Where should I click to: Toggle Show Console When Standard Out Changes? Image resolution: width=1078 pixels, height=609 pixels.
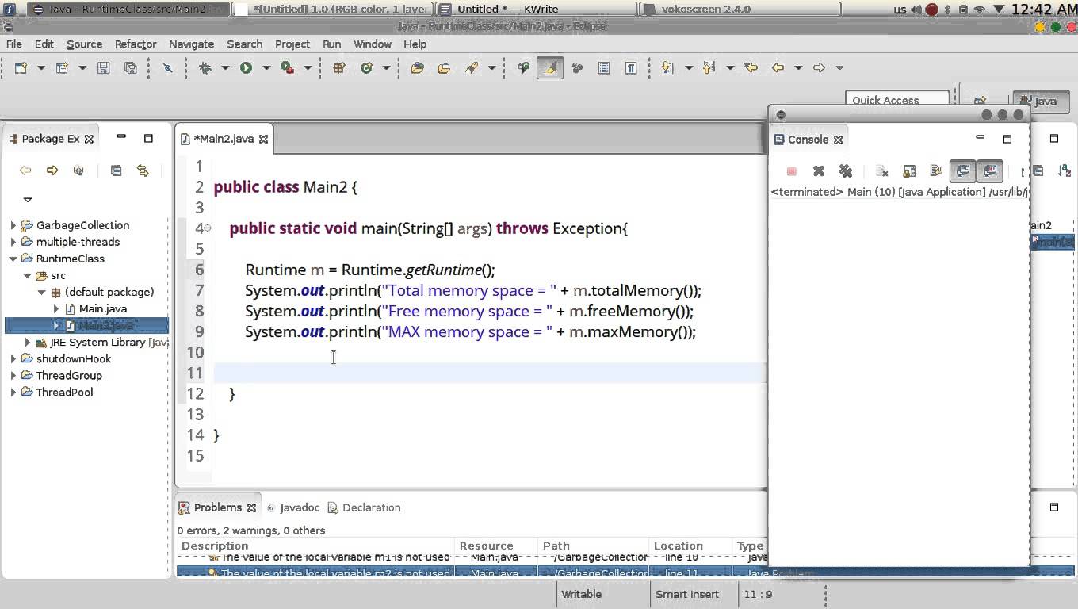click(x=963, y=170)
